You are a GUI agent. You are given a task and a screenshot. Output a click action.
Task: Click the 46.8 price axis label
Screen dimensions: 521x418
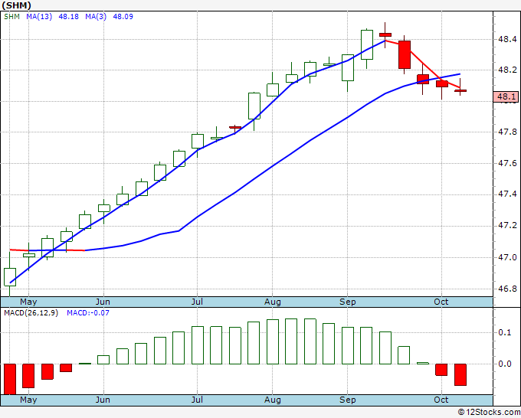(507, 289)
